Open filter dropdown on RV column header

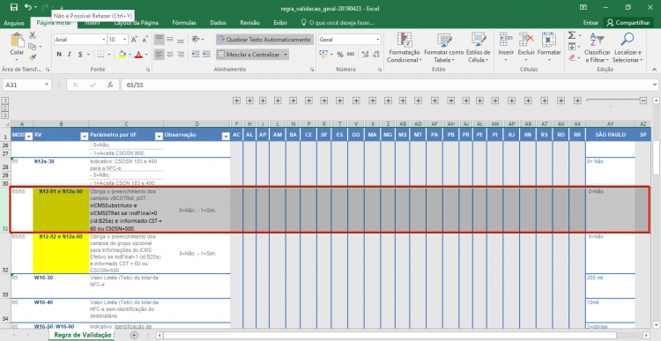(x=84, y=137)
